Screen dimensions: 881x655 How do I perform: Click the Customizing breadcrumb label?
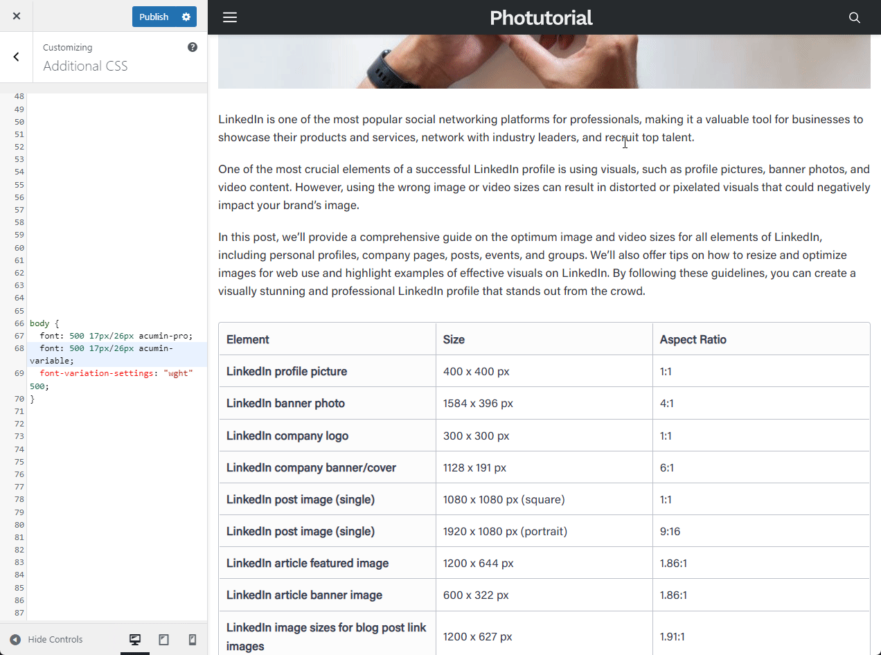(x=67, y=46)
